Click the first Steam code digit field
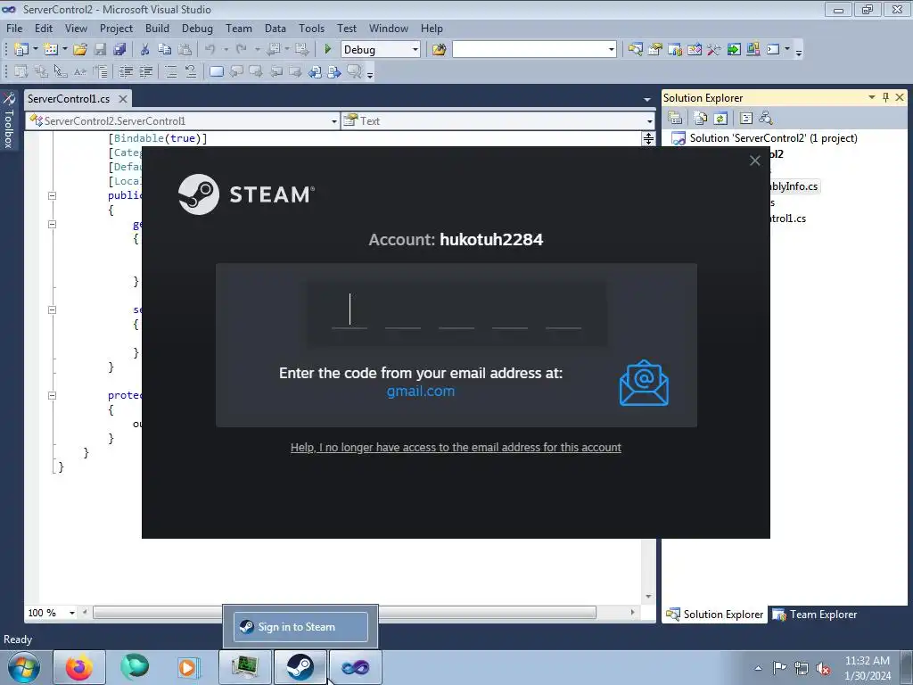The image size is (913, 685). [350, 311]
